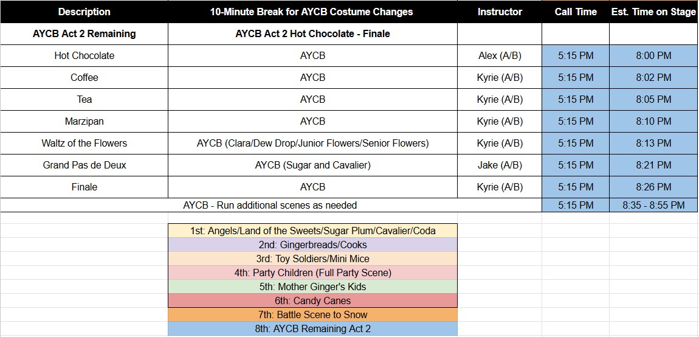Select the "Alex (A/B)" instructor cell
Image resolution: width=699 pixels, height=337 pixels.
(500, 55)
